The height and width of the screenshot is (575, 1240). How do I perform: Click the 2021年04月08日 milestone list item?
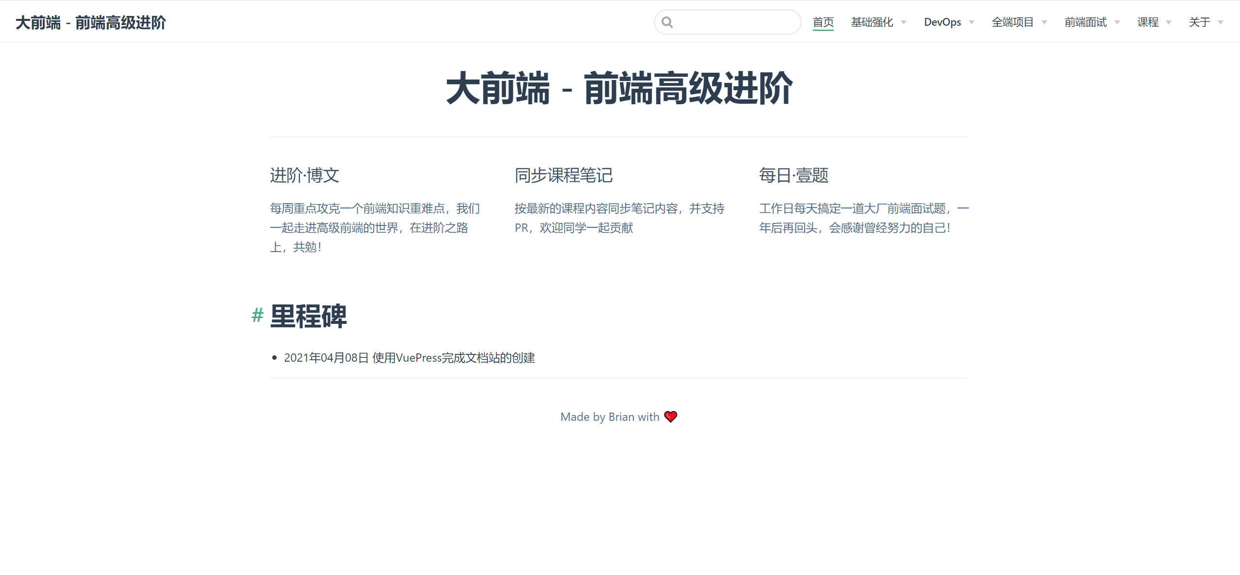(x=409, y=358)
